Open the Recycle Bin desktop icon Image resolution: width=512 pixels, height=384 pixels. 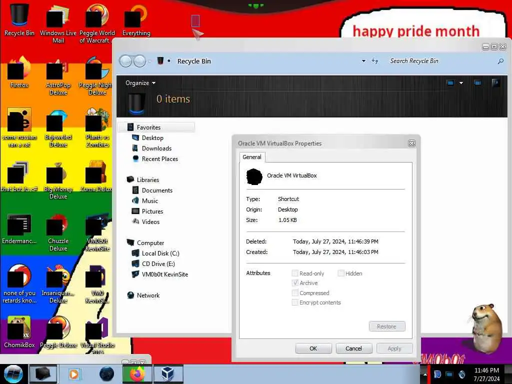click(x=19, y=19)
